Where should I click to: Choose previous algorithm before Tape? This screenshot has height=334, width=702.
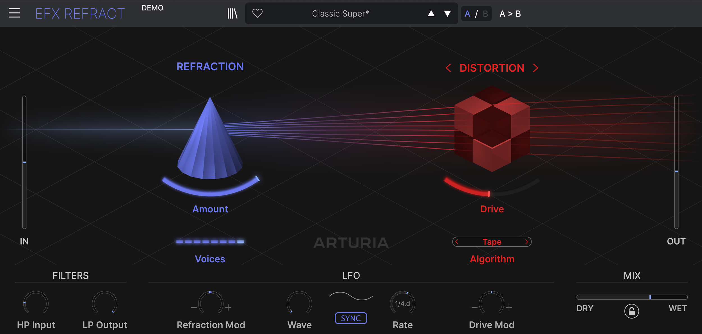click(x=457, y=242)
